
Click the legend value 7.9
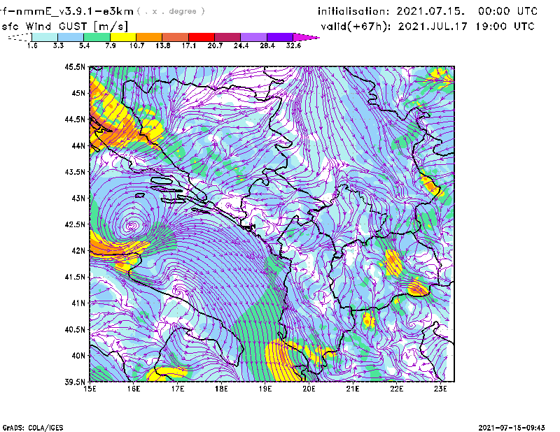click(x=111, y=45)
